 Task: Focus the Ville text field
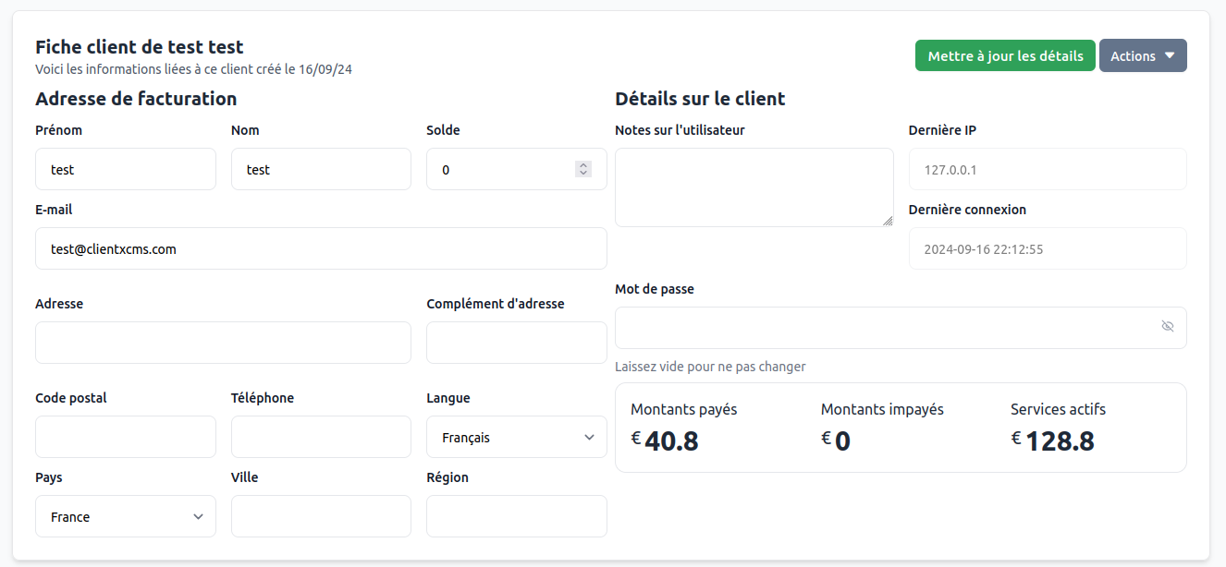(321, 517)
